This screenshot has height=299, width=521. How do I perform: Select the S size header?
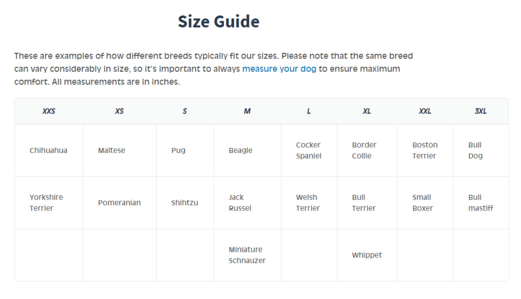(x=185, y=111)
